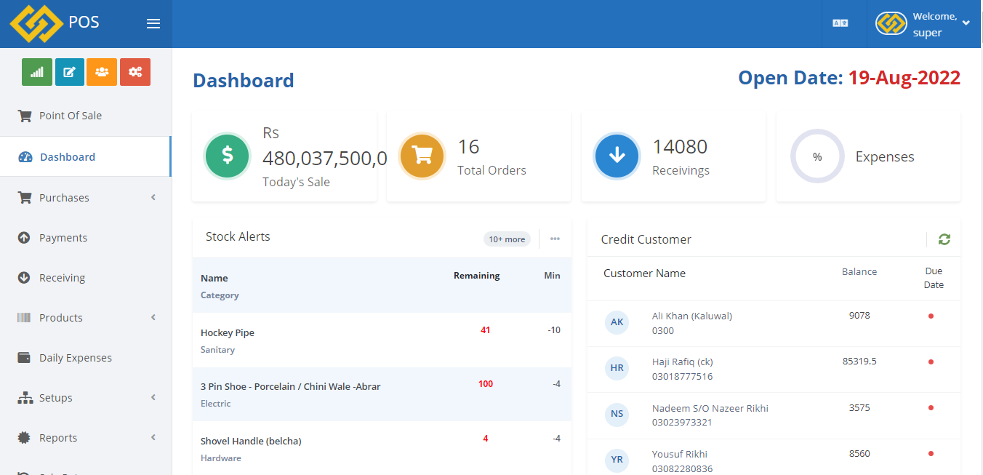This screenshot has width=983, height=475.
Task: Click the Daily Expenses wallet icon
Action: tap(24, 358)
